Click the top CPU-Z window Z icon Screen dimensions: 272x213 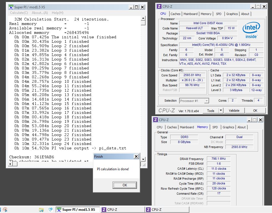pos(159,6)
